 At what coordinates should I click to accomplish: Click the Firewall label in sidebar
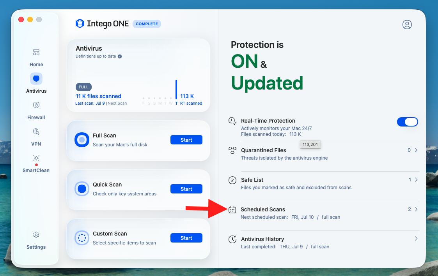(x=36, y=118)
